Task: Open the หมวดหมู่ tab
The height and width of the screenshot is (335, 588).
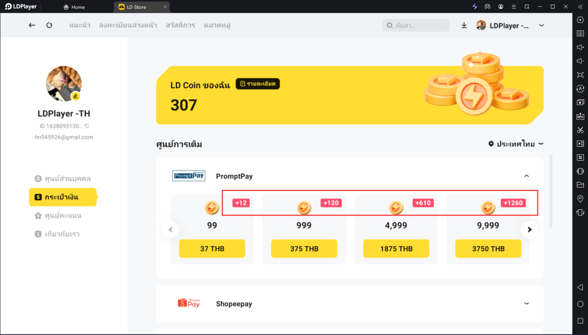Action: point(217,25)
